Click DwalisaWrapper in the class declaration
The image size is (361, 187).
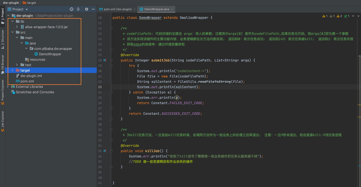(x=193, y=18)
